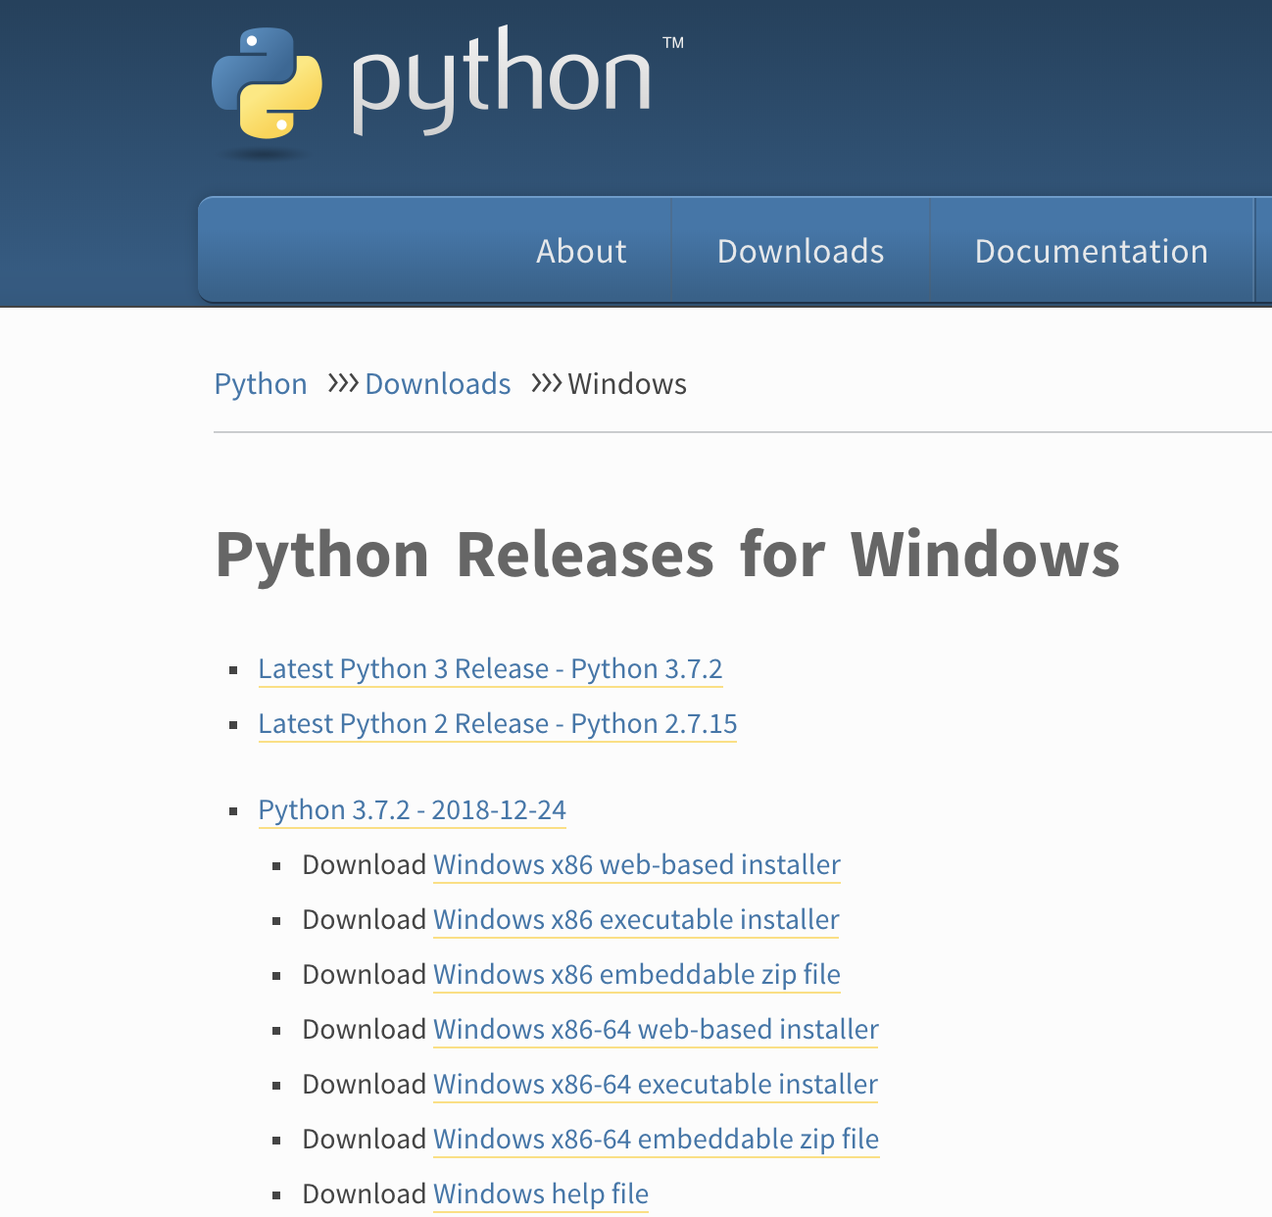1272x1217 pixels.
Task: Download Windows x86 executable installer
Action: (x=635, y=920)
